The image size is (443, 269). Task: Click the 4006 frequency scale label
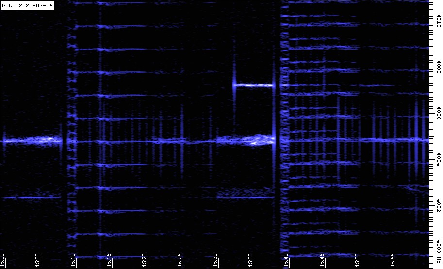pyautogui.click(x=438, y=114)
